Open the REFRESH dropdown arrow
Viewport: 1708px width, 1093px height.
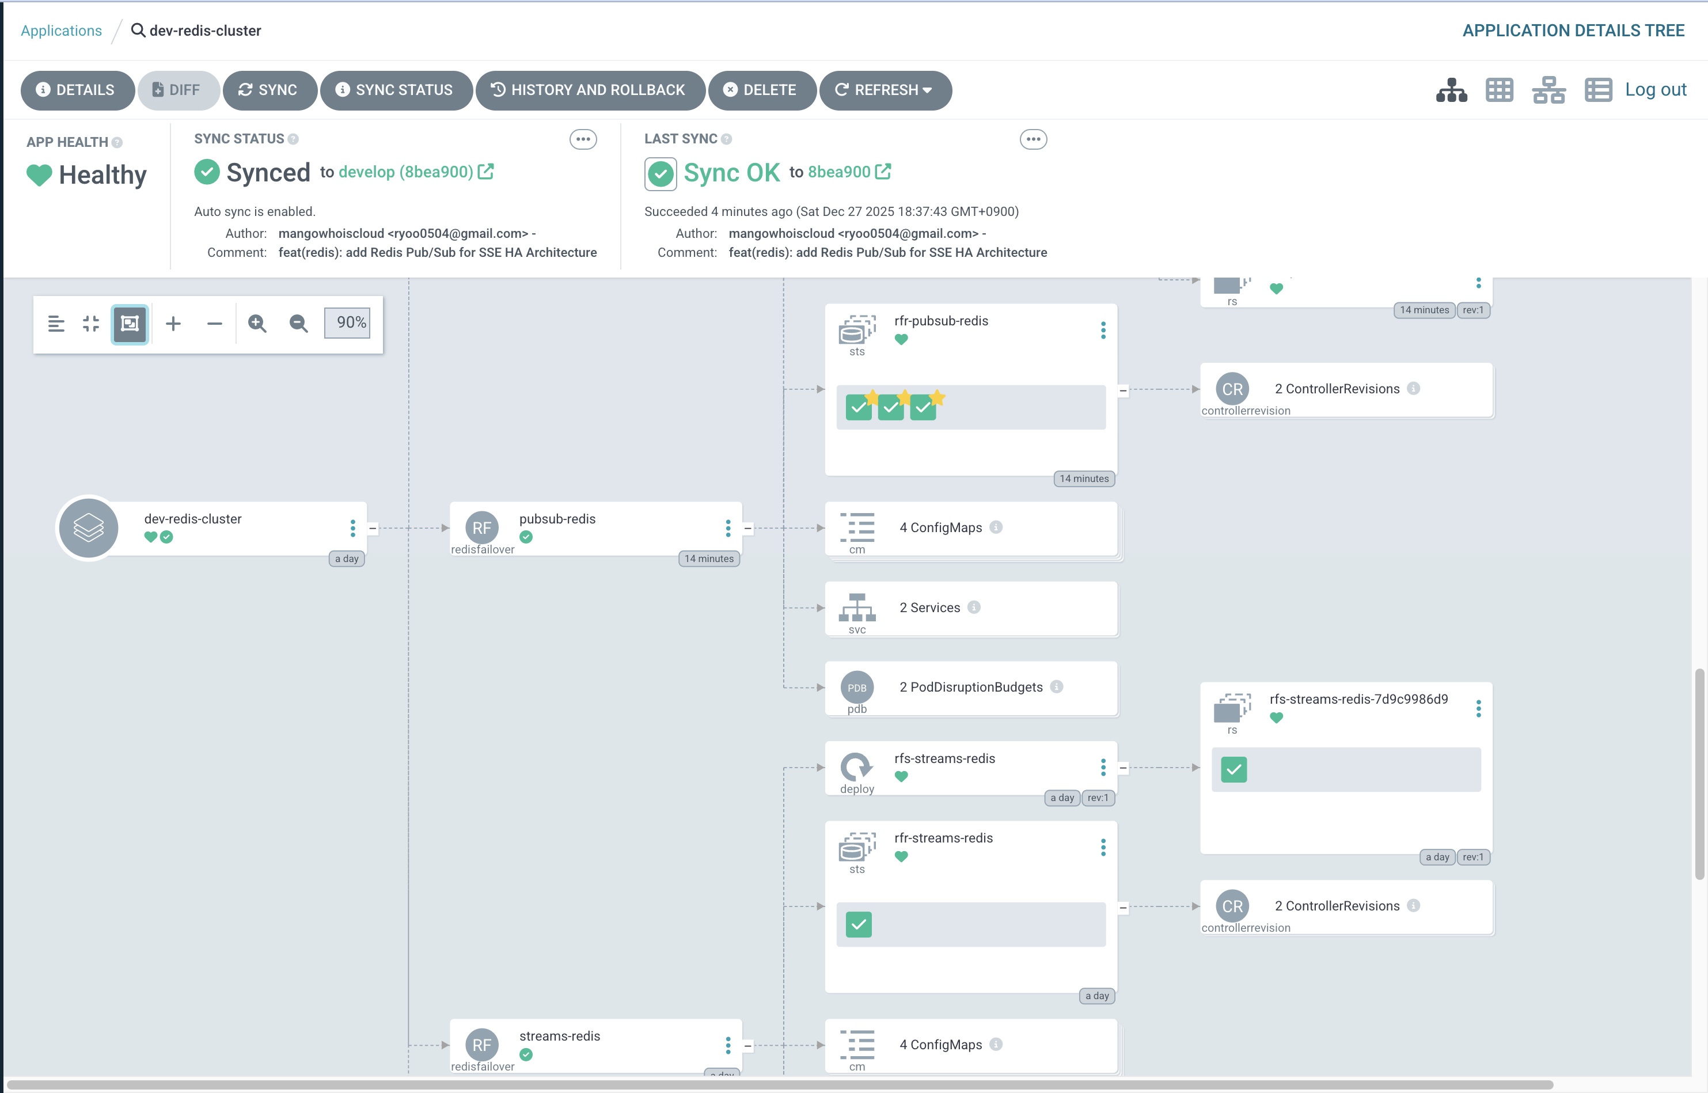click(x=927, y=90)
